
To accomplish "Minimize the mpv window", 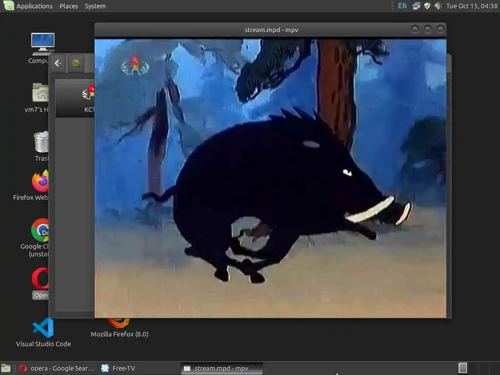I will [415, 30].
